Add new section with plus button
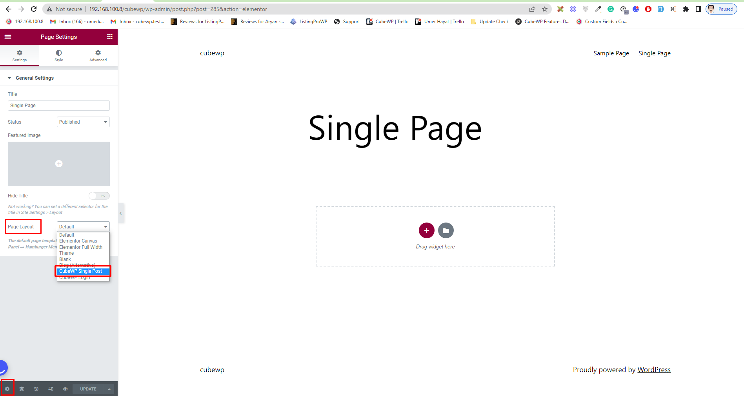Screen dimensions: 744x396 (x=427, y=230)
